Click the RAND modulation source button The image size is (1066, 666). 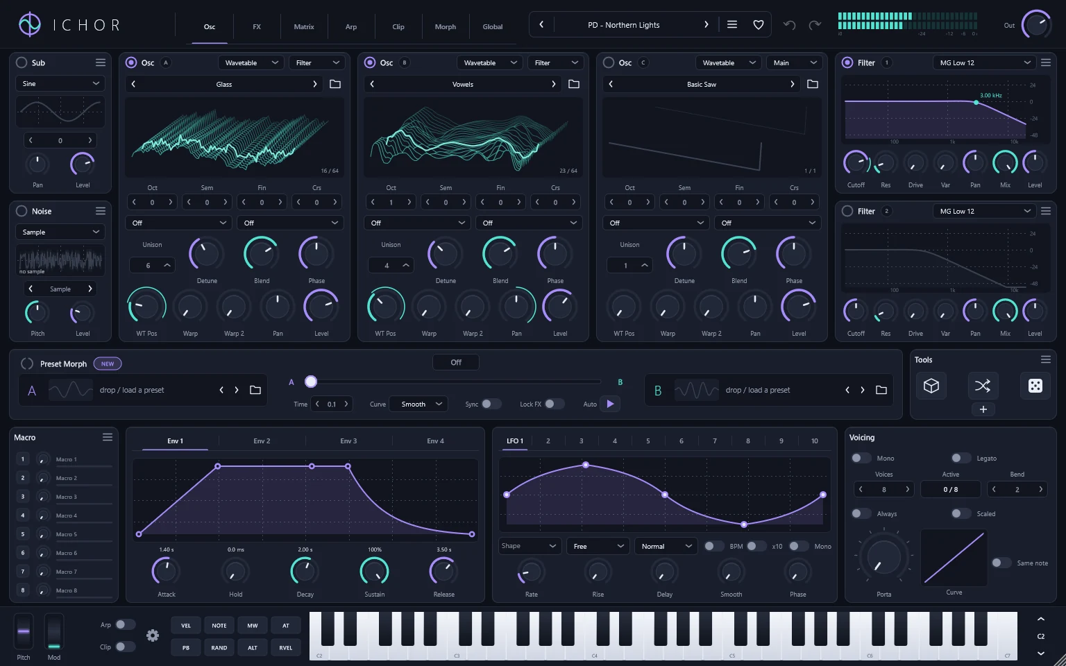pos(219,647)
